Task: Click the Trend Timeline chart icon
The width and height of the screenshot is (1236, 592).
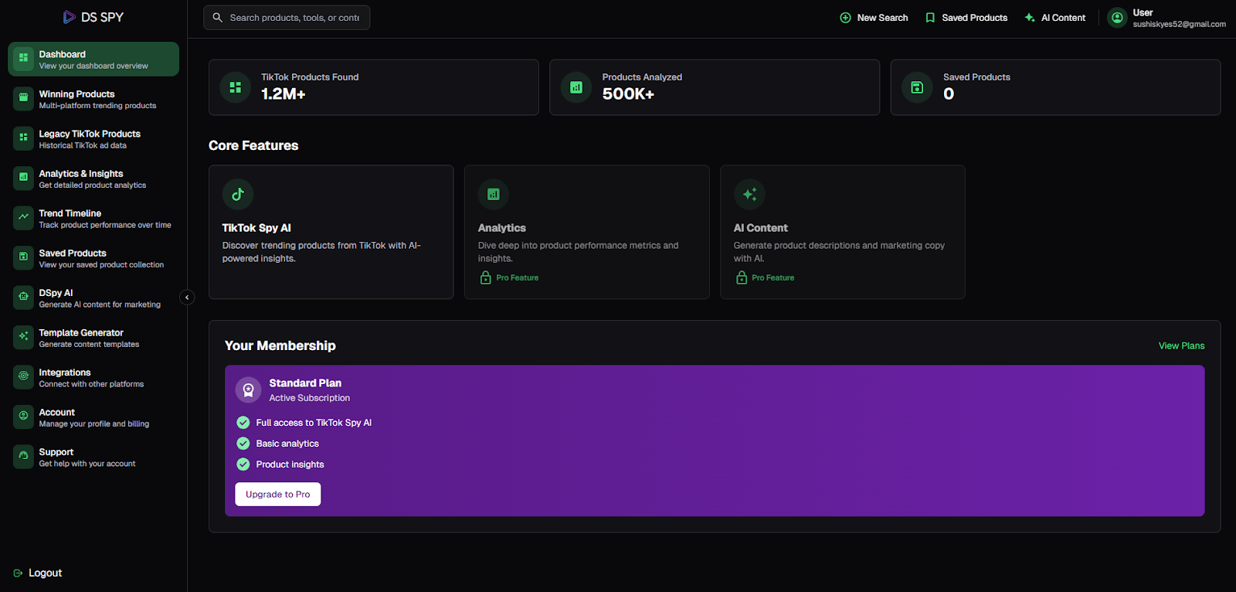Action: point(23,218)
